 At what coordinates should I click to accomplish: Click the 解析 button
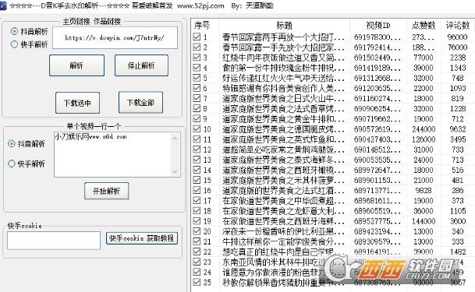[76, 65]
